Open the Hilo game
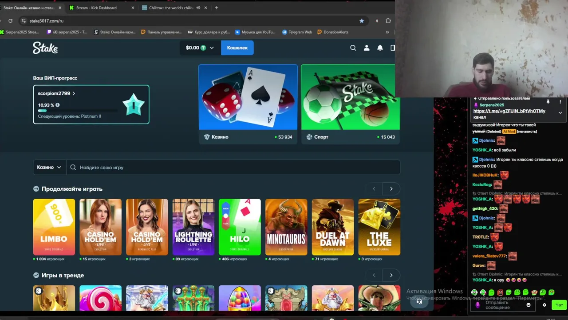The width and height of the screenshot is (568, 320). coord(240,227)
